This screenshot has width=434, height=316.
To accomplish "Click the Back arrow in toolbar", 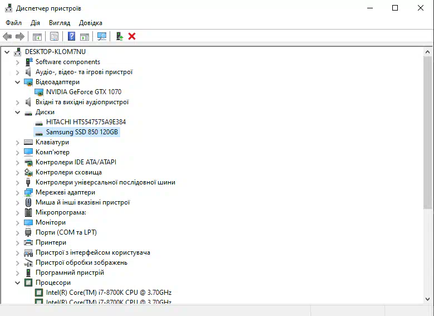I will click(7, 36).
